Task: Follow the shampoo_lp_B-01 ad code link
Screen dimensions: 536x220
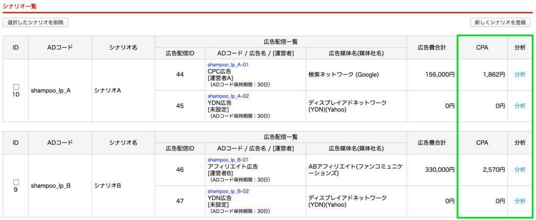Action: click(228, 160)
